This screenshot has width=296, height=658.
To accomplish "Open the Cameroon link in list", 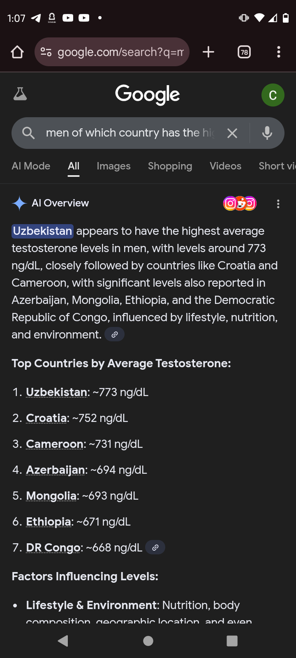I will click(55, 444).
